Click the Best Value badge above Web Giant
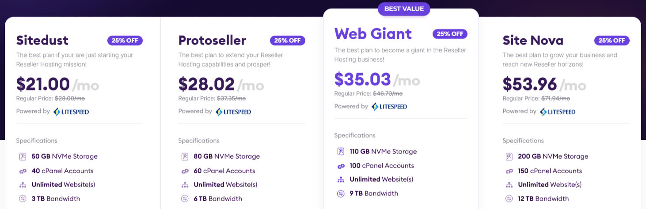The width and height of the screenshot is (646, 209). pos(404,9)
